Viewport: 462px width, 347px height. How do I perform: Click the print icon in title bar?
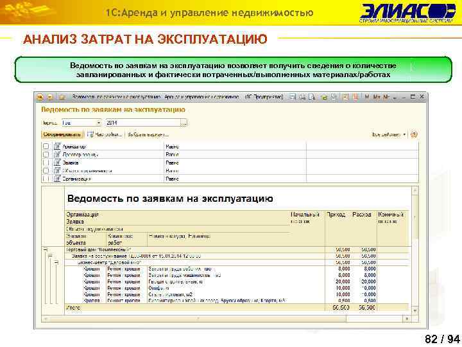pos(302,97)
